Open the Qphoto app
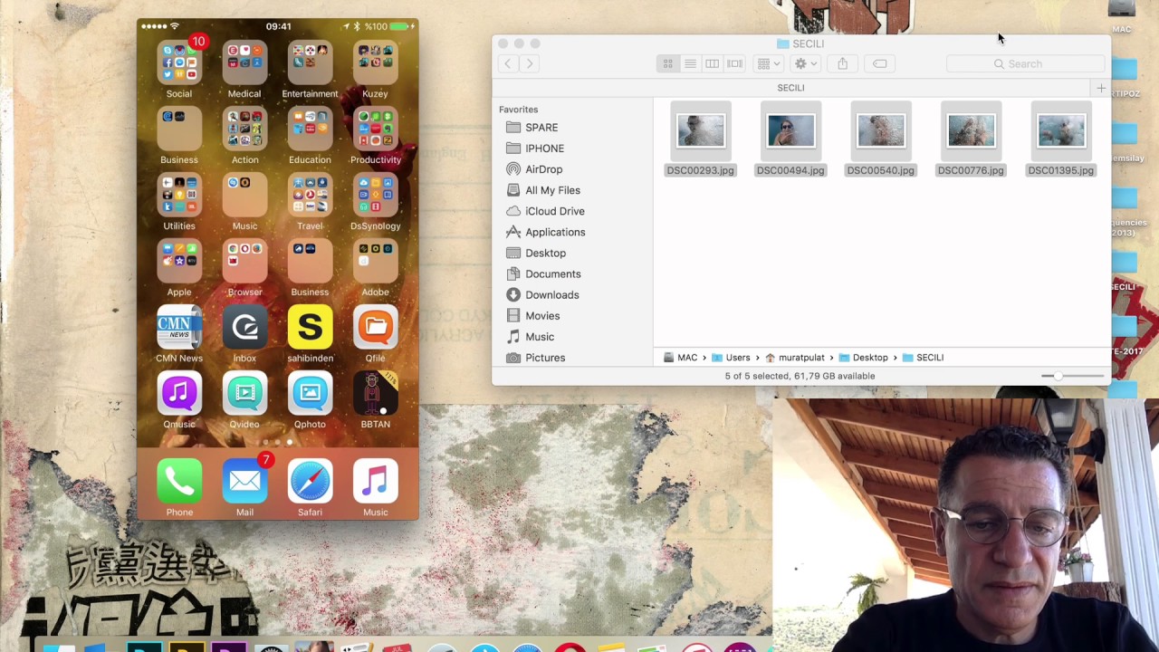This screenshot has height=652, width=1159. (x=310, y=393)
